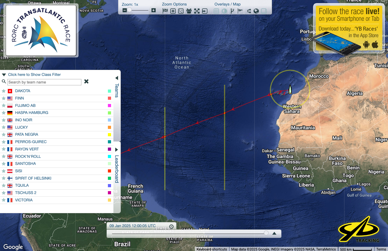
Task: Favorite the LUCKY team entry
Action: click(4, 127)
